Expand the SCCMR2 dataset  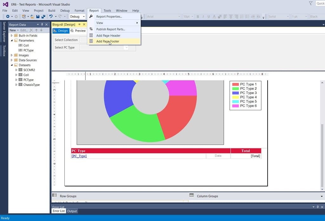[17, 70]
